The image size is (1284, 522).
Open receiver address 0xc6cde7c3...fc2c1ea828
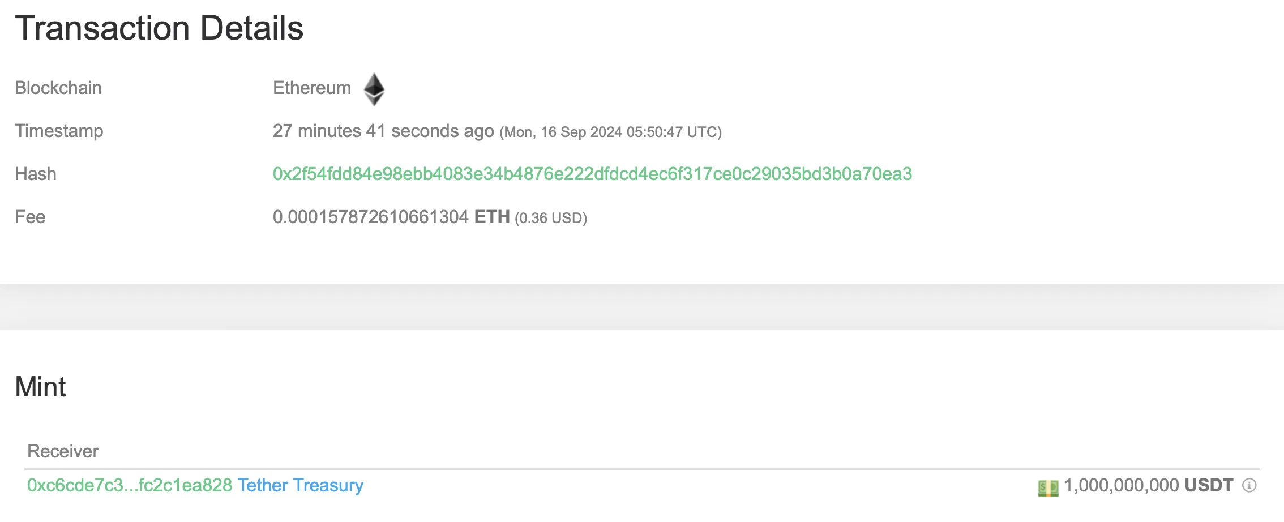130,485
